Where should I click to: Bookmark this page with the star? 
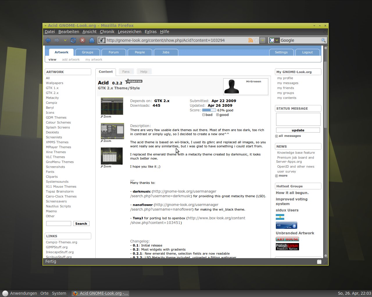point(256,40)
